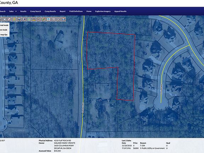Open the Report menu item
204x153 pixels.
(63, 11)
